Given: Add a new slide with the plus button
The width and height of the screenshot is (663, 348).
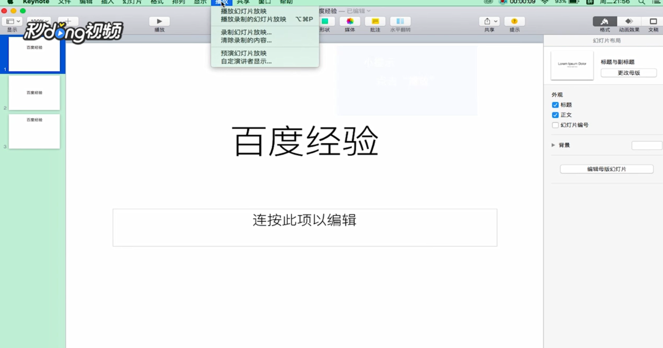Looking at the screenshot, I should [x=68, y=21].
